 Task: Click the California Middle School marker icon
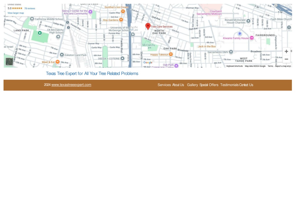coord(32,19)
